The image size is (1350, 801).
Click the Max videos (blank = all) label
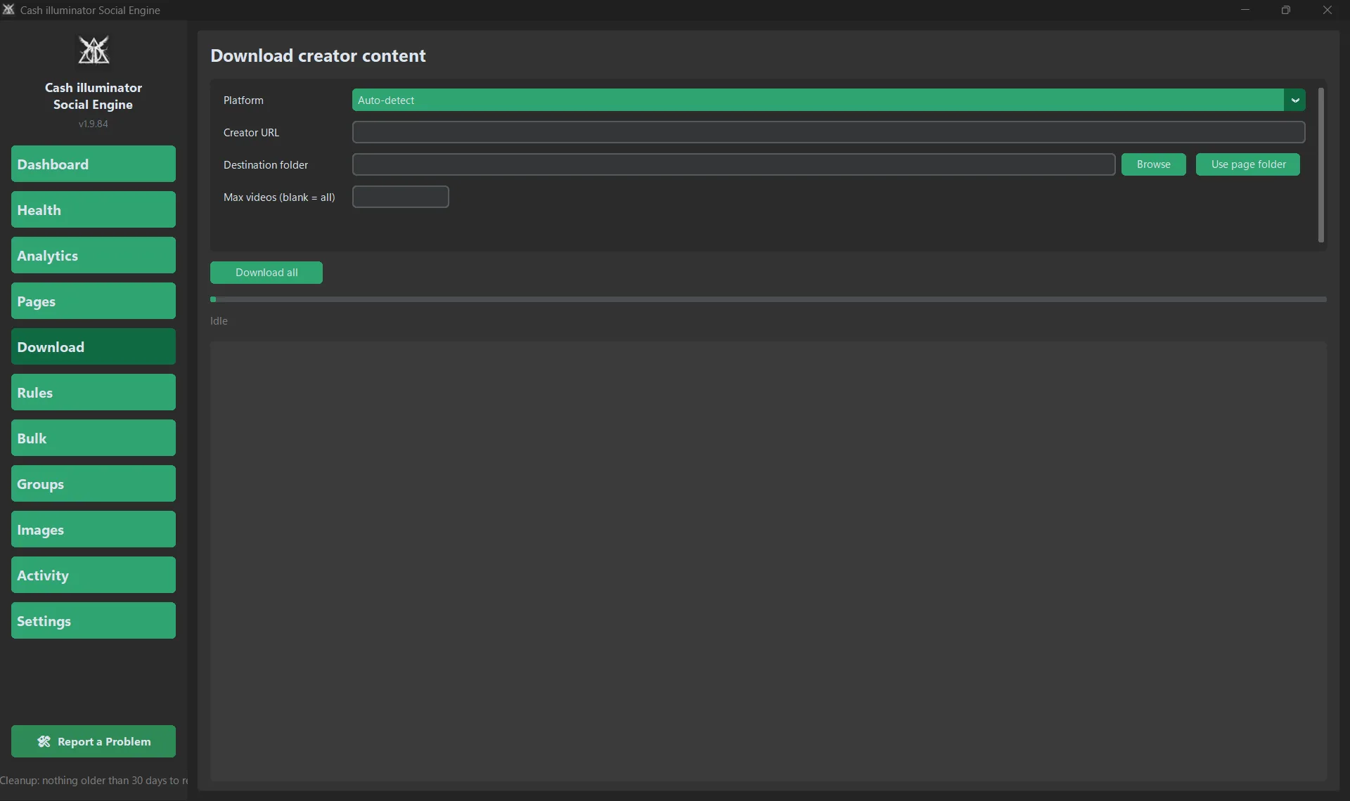(279, 197)
